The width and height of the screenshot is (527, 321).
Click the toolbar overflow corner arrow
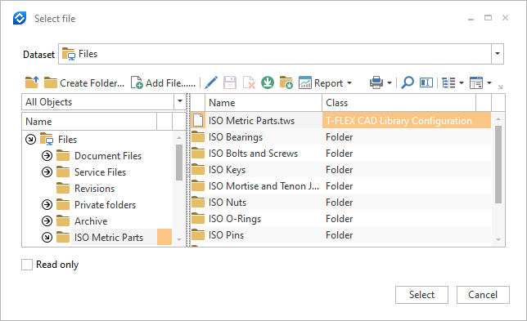point(500,87)
